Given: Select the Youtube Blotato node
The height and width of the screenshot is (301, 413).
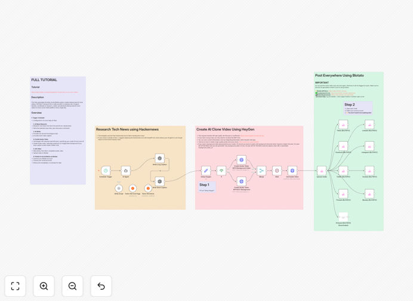Looking at the screenshot, I should pos(369,170).
